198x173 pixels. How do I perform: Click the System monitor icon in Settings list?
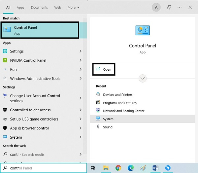(5, 137)
